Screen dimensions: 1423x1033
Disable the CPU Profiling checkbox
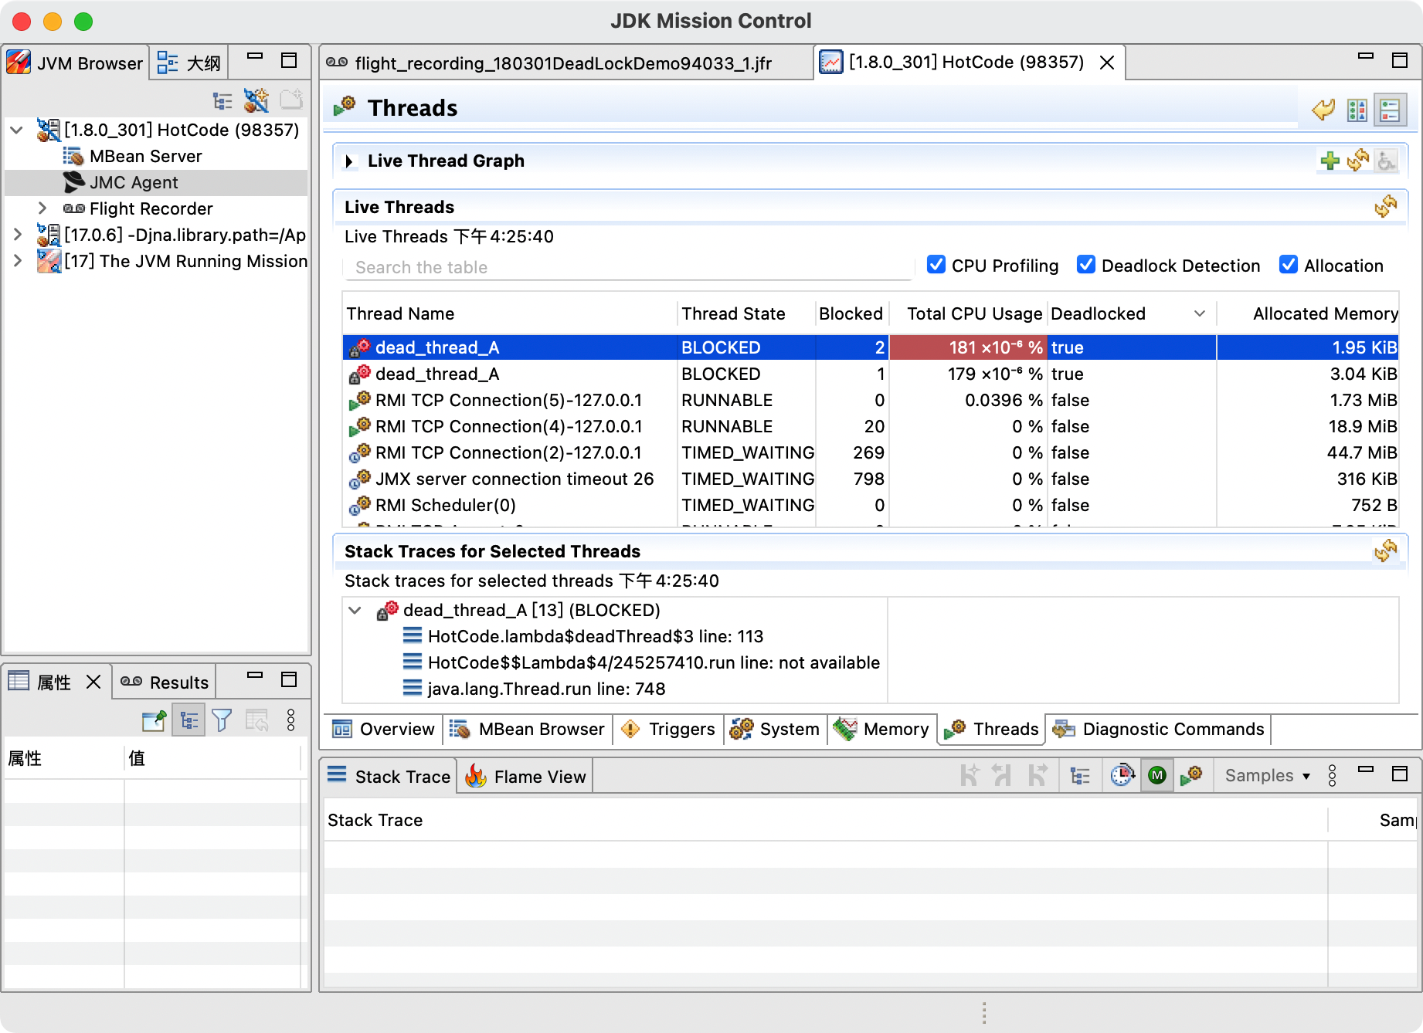click(x=936, y=266)
